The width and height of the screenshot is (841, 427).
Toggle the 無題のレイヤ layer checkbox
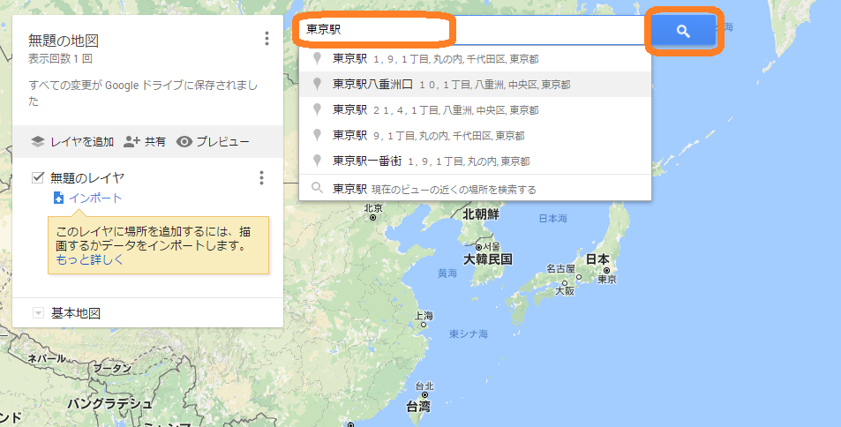38,177
